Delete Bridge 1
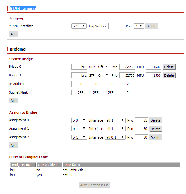 click(x=169, y=75)
